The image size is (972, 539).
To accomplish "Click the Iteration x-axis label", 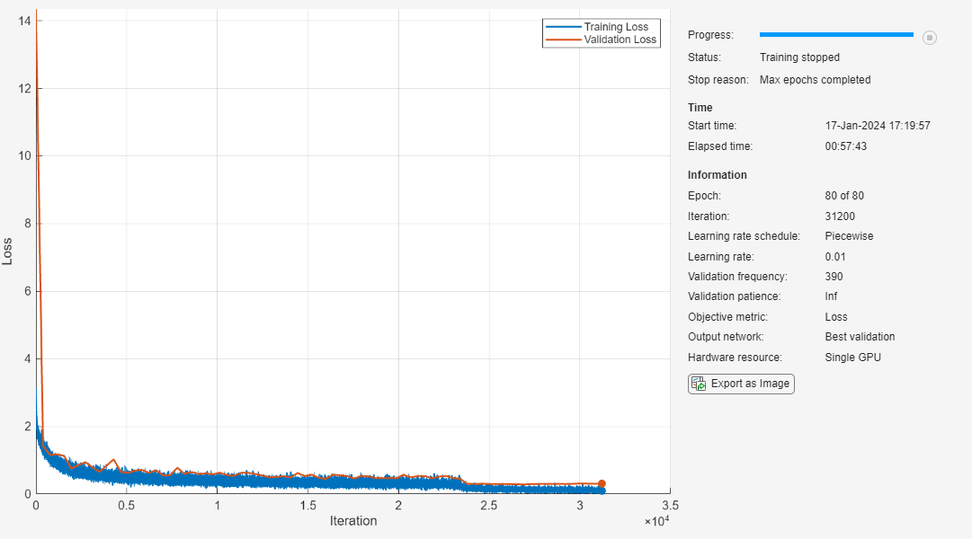I will pyautogui.click(x=353, y=521).
